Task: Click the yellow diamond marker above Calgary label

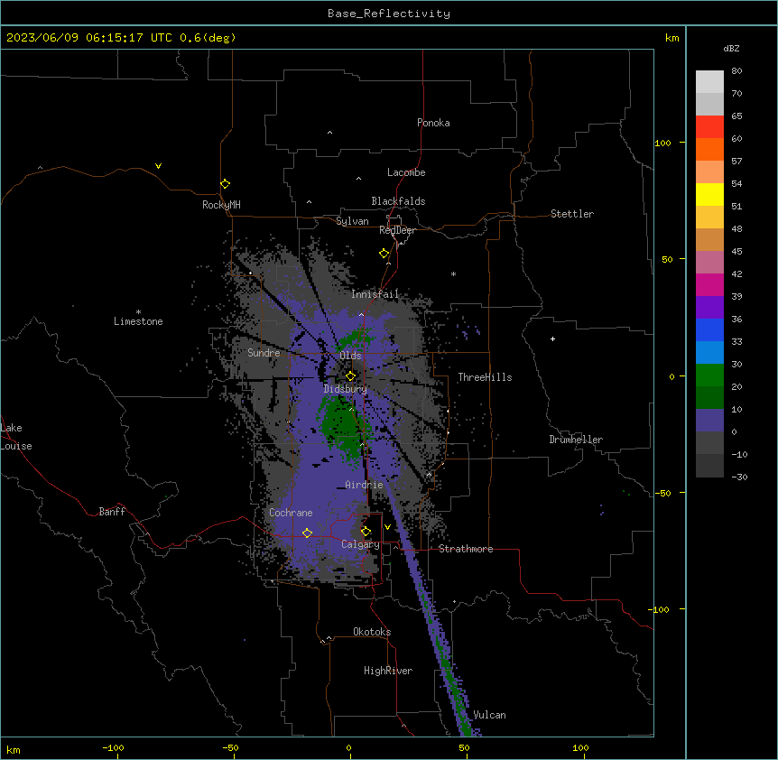Action: [x=366, y=532]
